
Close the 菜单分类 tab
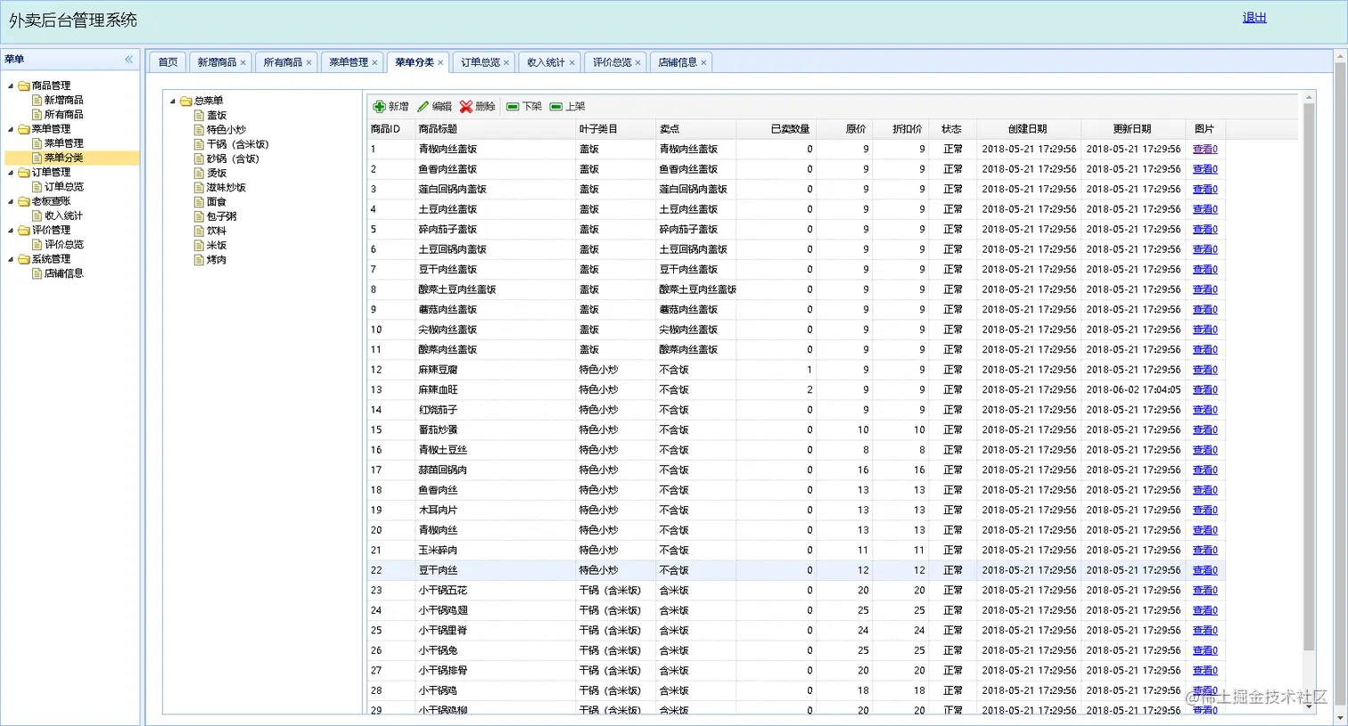pos(440,62)
